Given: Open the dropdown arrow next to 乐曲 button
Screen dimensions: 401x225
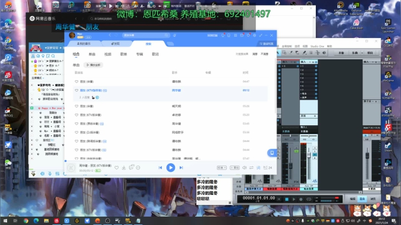Looking at the screenshot, I should (362, 53).
